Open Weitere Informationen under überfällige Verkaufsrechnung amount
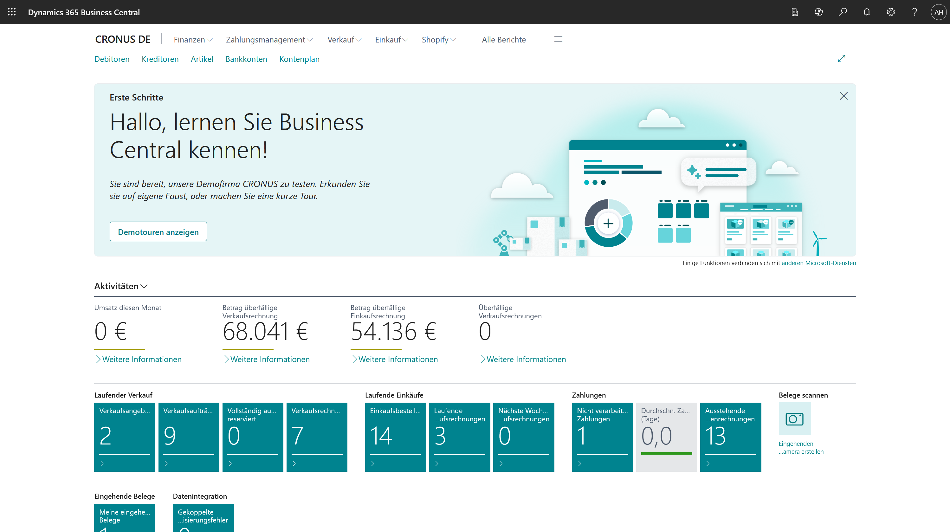950x532 pixels. point(267,359)
